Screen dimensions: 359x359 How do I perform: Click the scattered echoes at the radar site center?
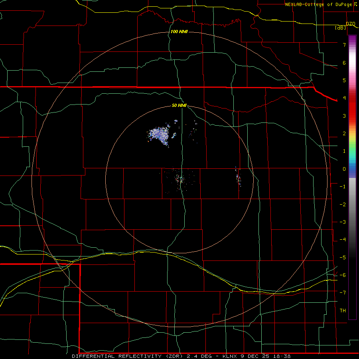[x=179, y=179]
